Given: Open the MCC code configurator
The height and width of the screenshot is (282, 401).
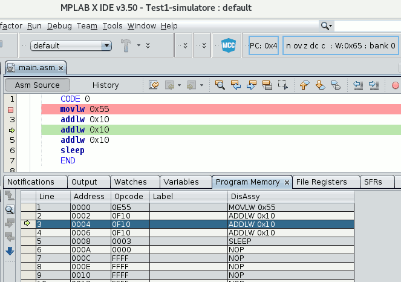Looking at the screenshot, I should pyautogui.click(x=228, y=45).
